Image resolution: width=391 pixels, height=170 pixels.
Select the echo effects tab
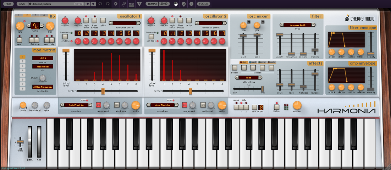pos(262,62)
